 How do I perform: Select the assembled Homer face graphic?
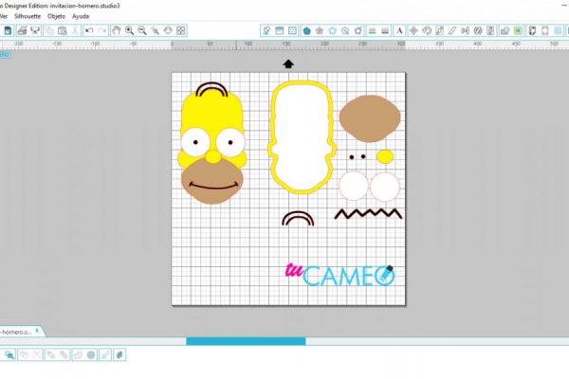212,143
